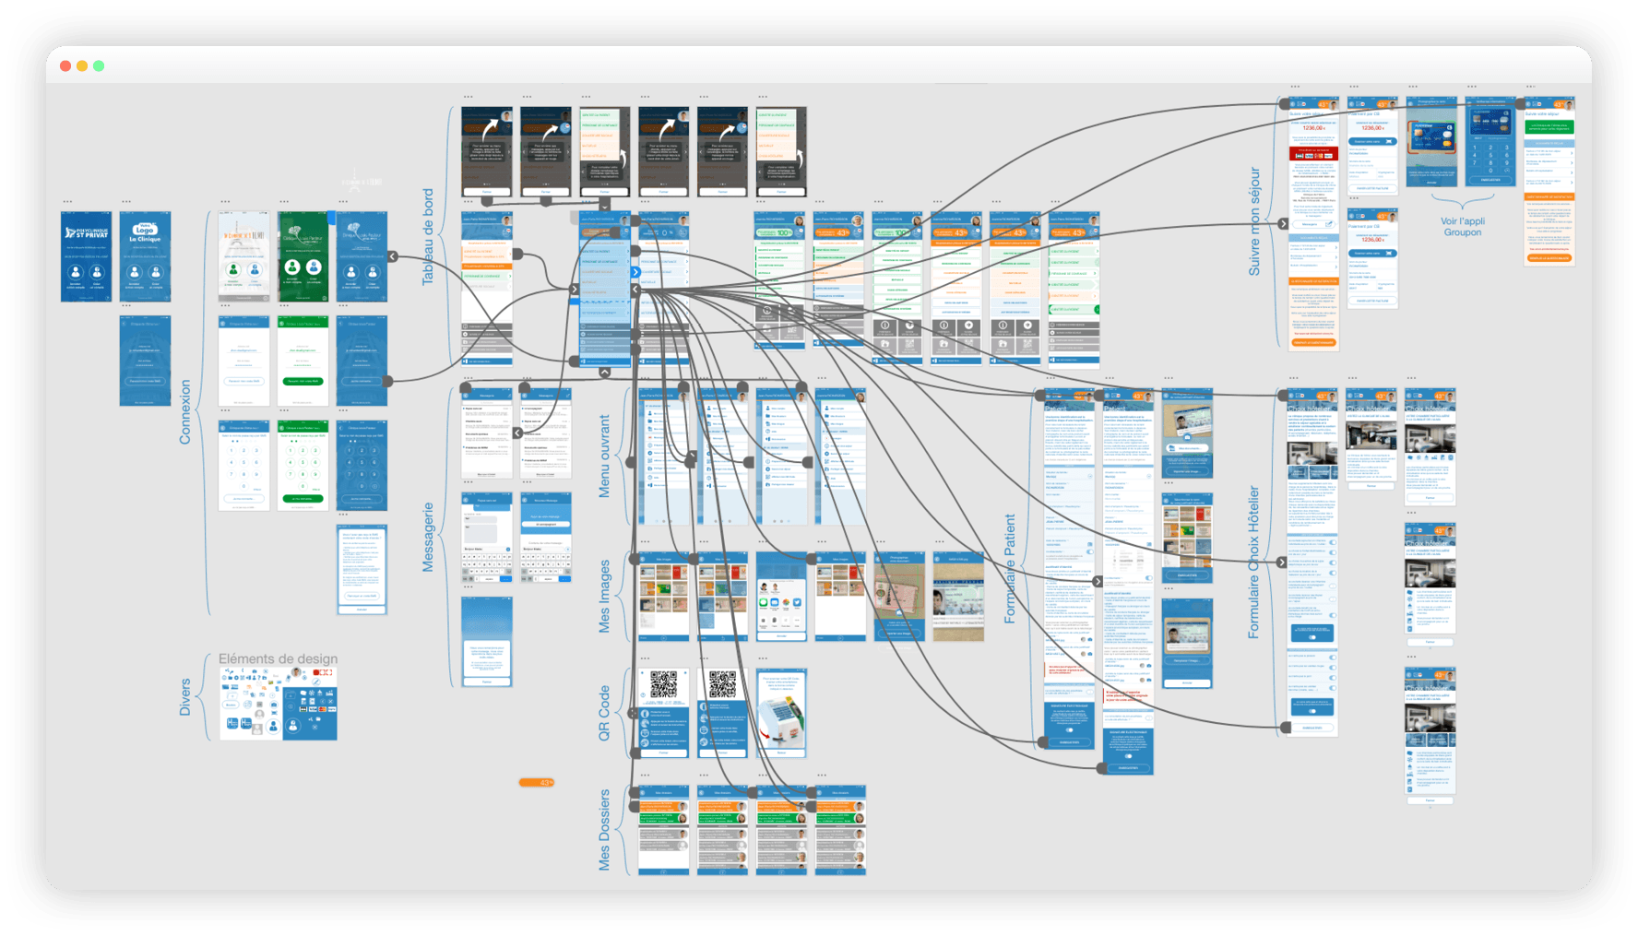
Task: Select the white Eiffel tower login screen
Action: [x=244, y=256]
